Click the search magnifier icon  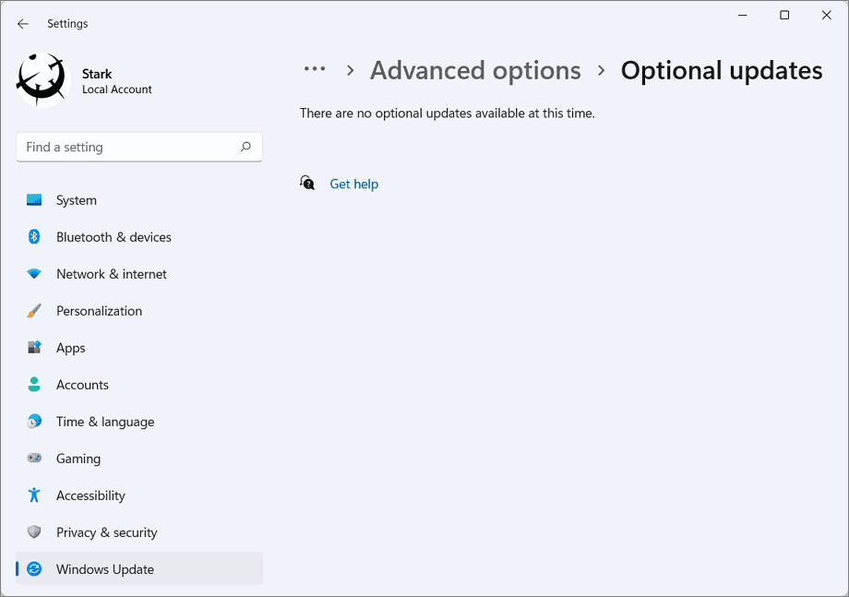coord(246,147)
